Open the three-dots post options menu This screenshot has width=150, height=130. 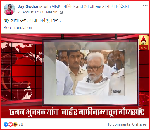[x=145, y=6]
